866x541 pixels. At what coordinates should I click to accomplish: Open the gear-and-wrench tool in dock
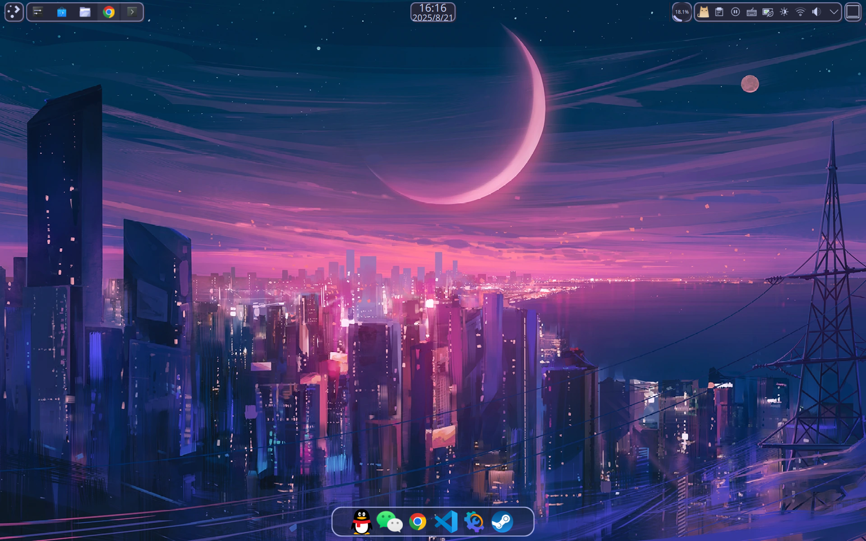click(x=474, y=522)
